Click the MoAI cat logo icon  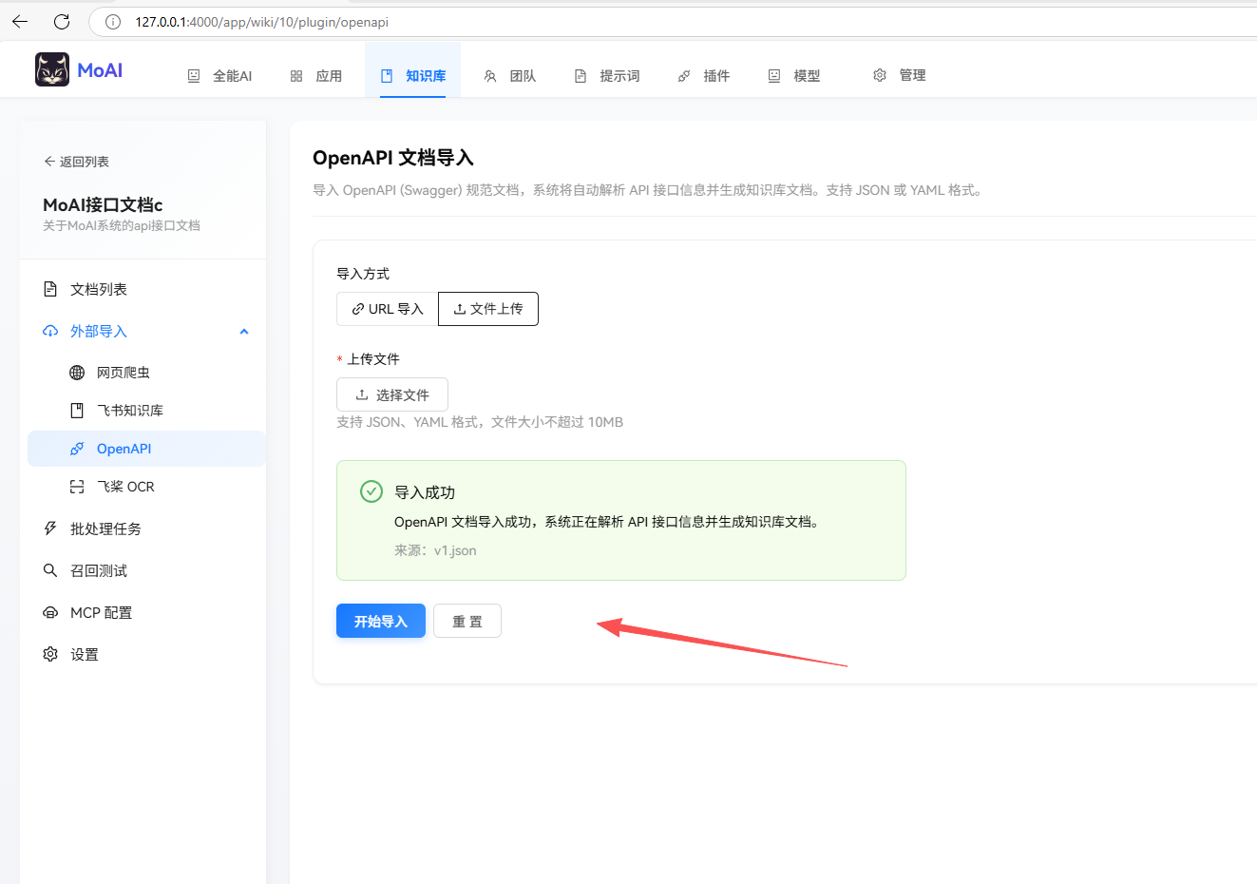tap(52, 69)
